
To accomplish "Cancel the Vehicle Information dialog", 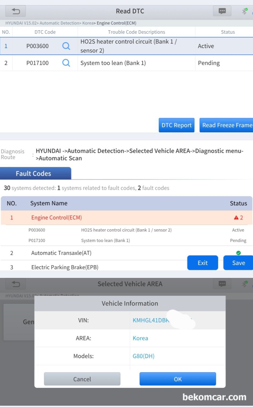I will tap(82, 379).
